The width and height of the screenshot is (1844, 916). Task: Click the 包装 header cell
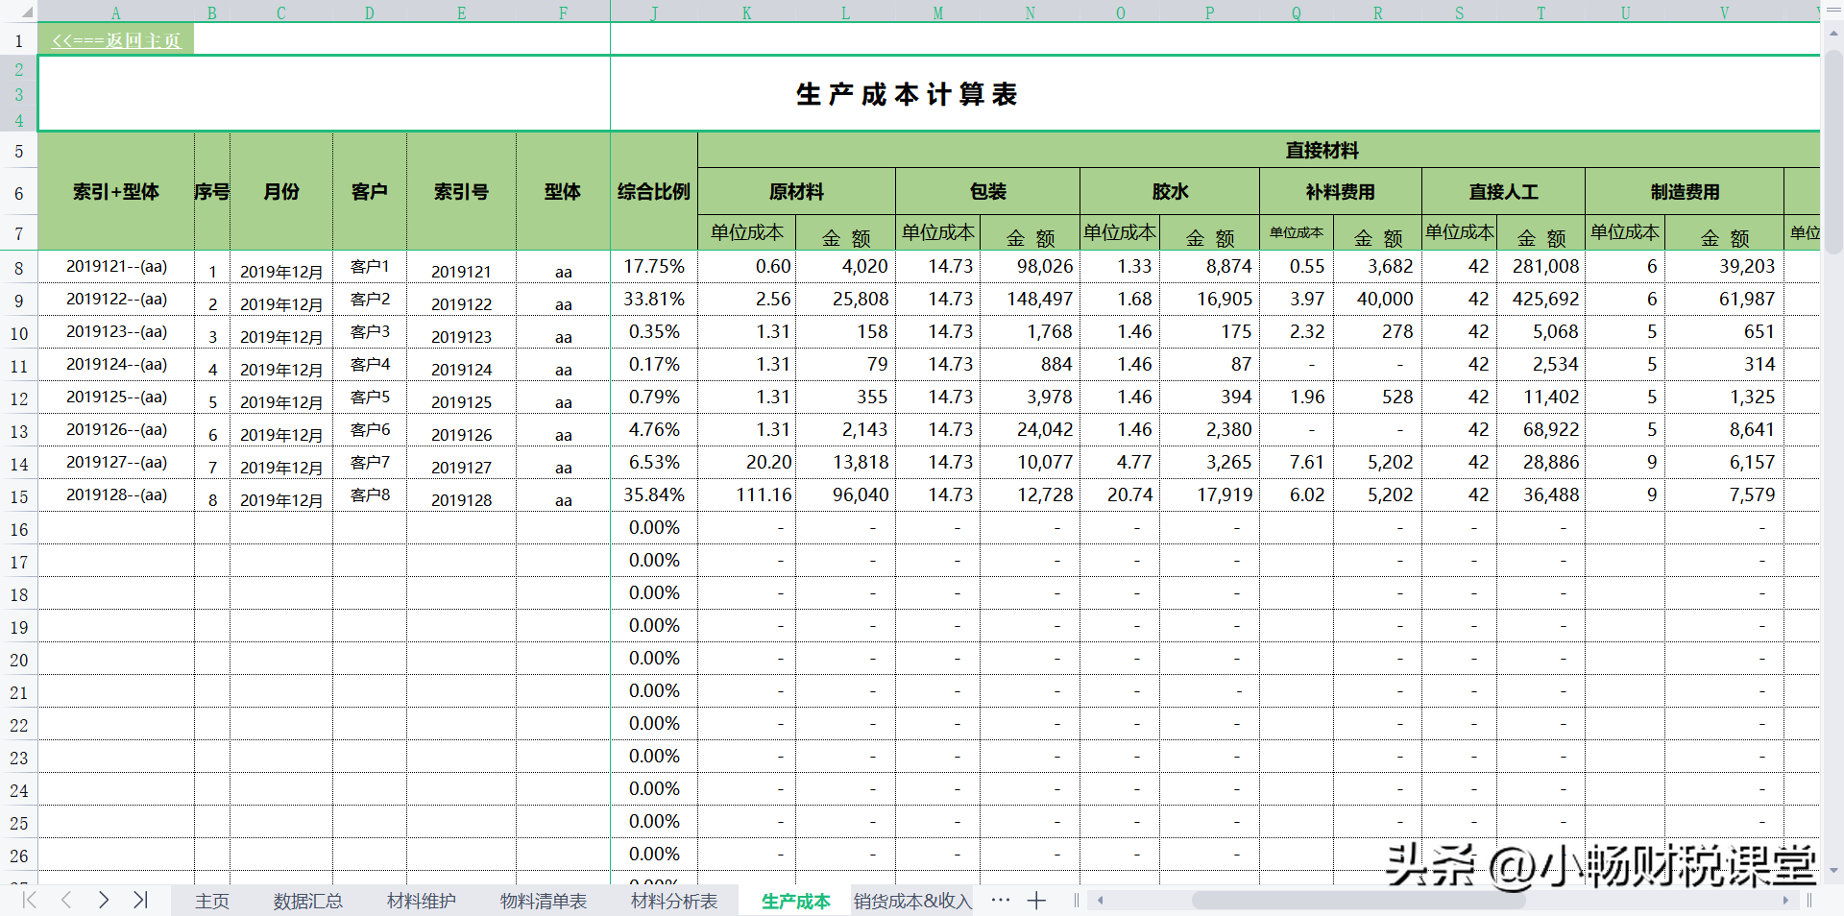point(987,192)
